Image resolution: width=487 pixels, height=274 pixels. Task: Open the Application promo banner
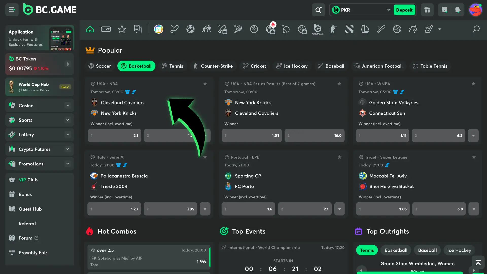(40, 38)
